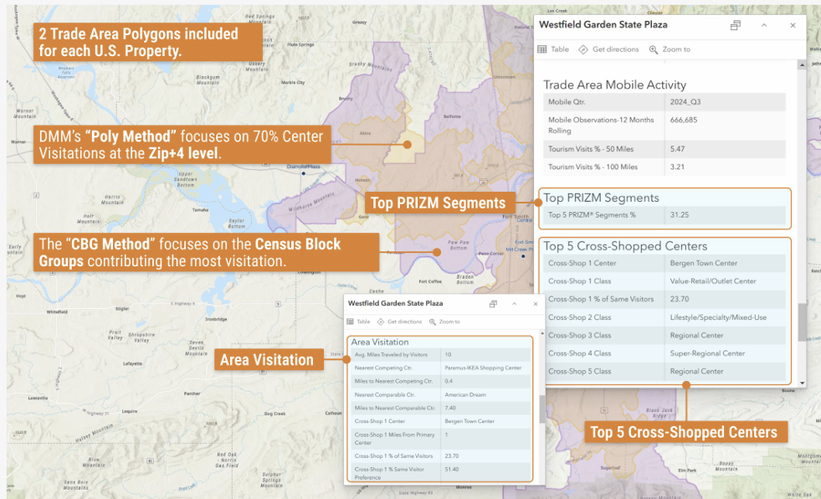This screenshot has height=499, width=821.
Task: Click the Get directions icon in the lower popup
Action: tap(382, 322)
